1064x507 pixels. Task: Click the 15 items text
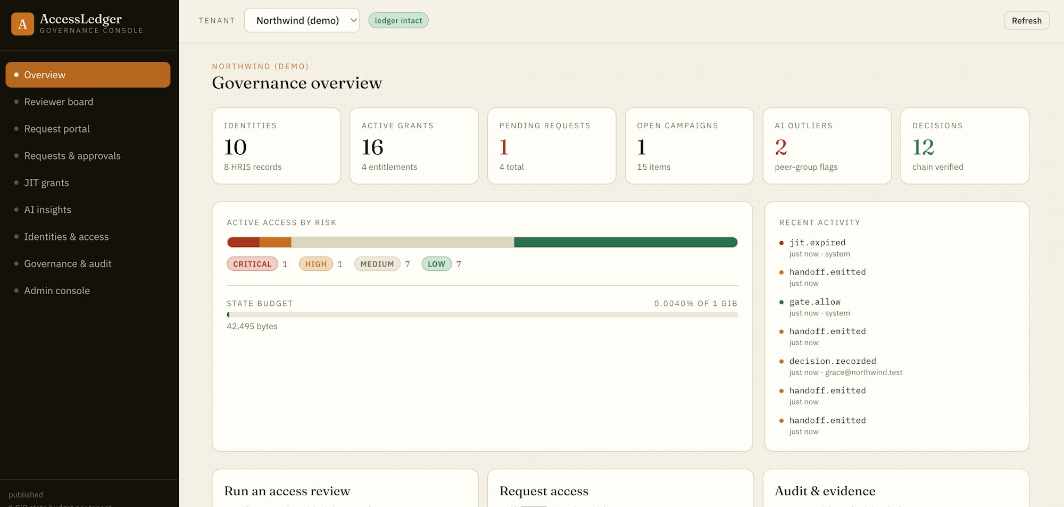click(653, 167)
